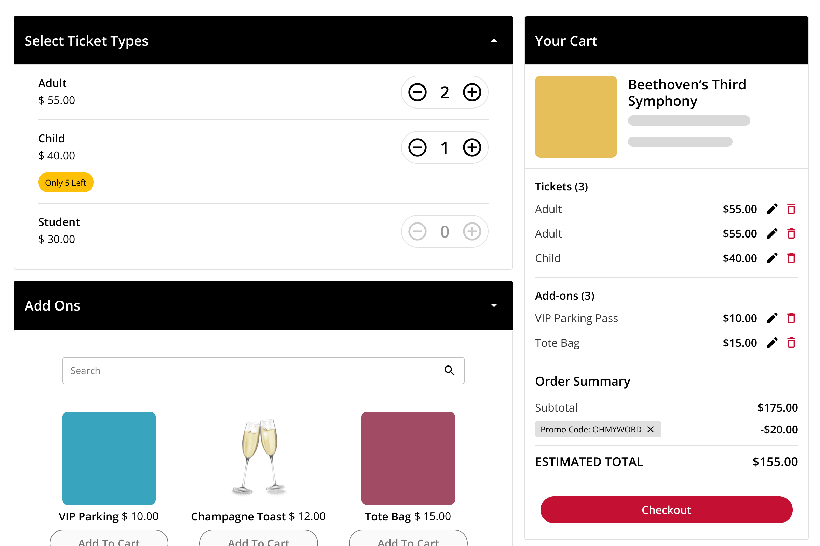The height and width of the screenshot is (546, 820).
Task: Open the Tote Bag maroon thumbnail
Action: tap(408, 458)
